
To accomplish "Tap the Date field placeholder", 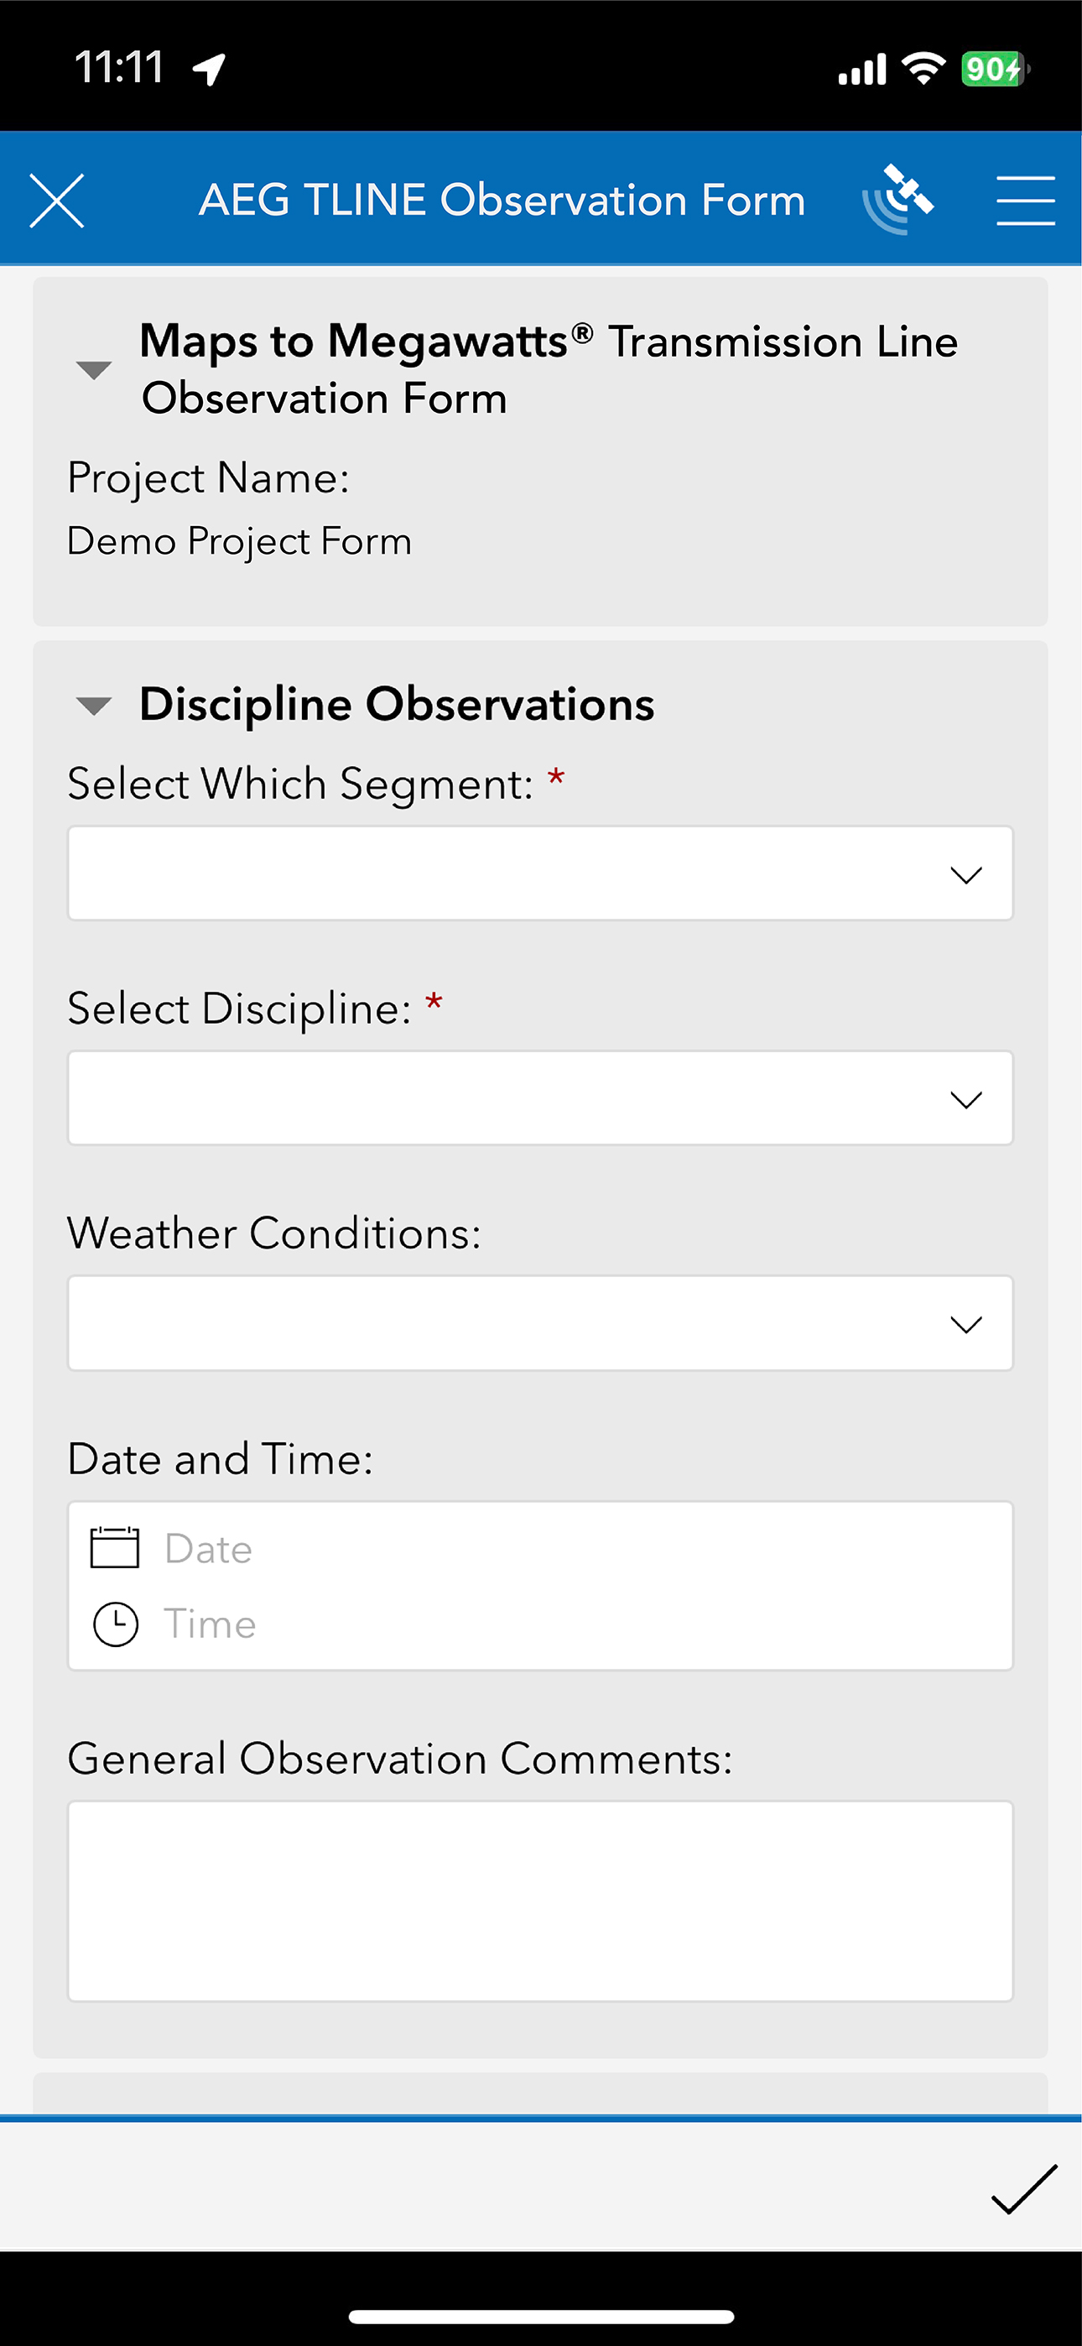I will [209, 1548].
